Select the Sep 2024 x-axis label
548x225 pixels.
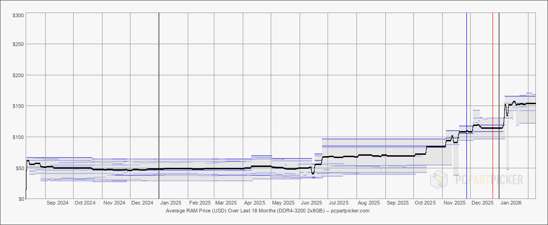[x=58, y=203]
